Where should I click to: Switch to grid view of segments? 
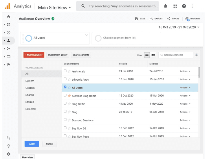pos(153,55)
